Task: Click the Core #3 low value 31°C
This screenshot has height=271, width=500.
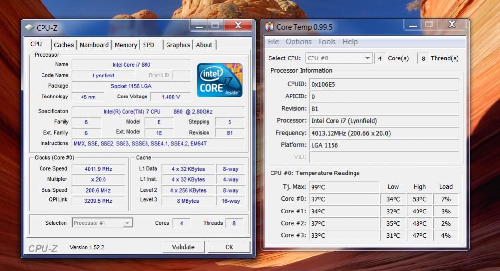Action: (393, 235)
